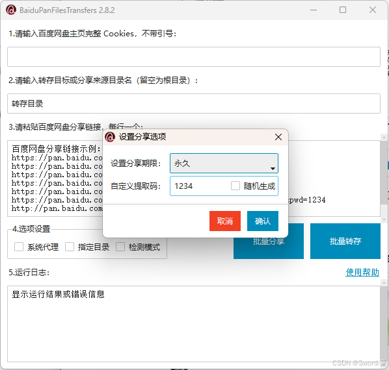Open the 设置分享期限 dropdown showing 永久
Screen dimensions: 389x370
click(x=224, y=164)
